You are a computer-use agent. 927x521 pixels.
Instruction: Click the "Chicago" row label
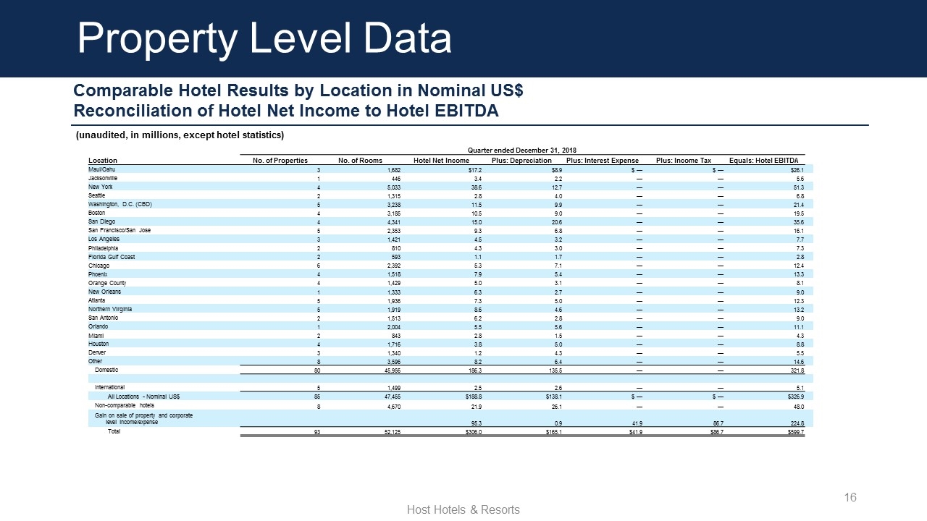98,265
